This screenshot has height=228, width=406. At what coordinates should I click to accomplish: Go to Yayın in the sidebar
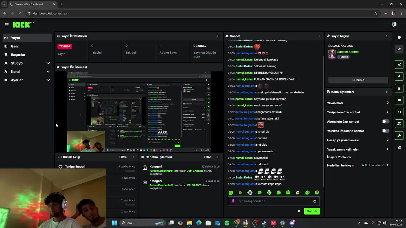(27, 38)
